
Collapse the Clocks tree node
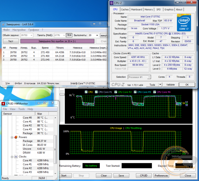click(x=12, y=157)
